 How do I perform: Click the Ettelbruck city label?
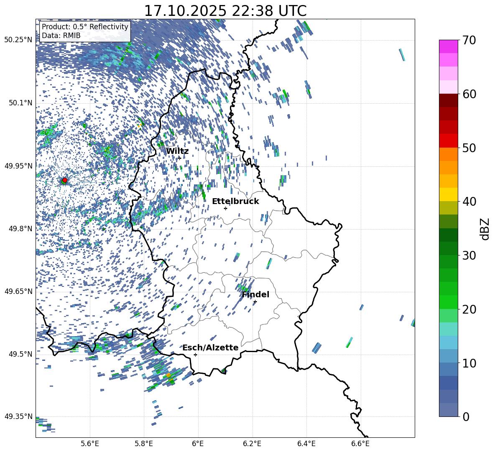point(235,202)
